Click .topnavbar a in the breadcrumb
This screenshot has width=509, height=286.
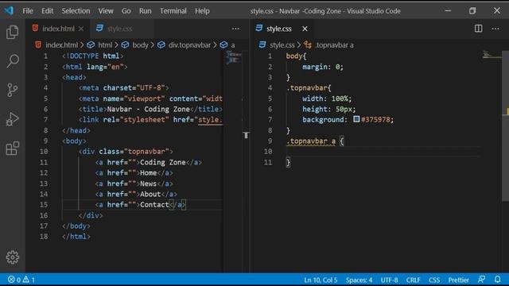(x=334, y=45)
